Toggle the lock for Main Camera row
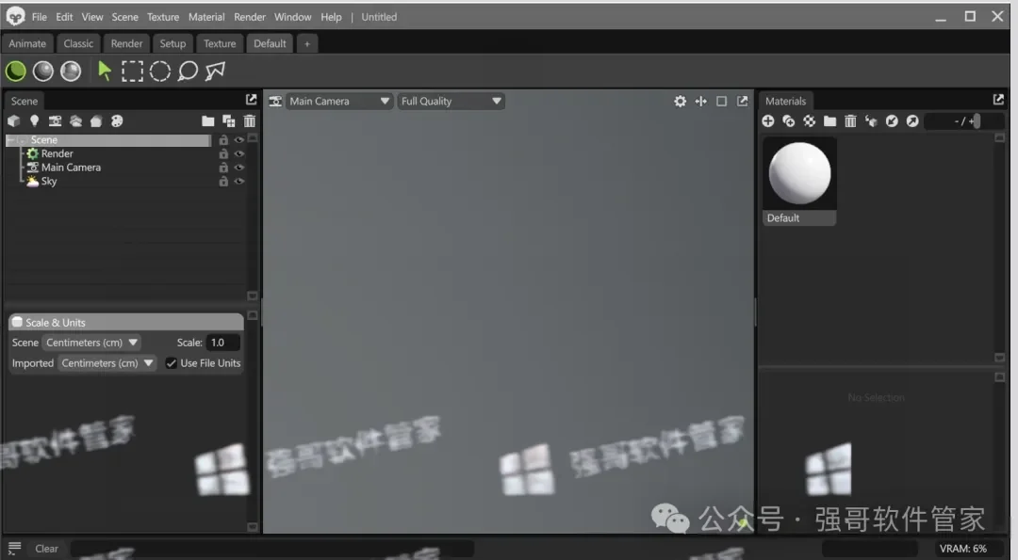Screen dimensions: 1018x560 (223, 168)
